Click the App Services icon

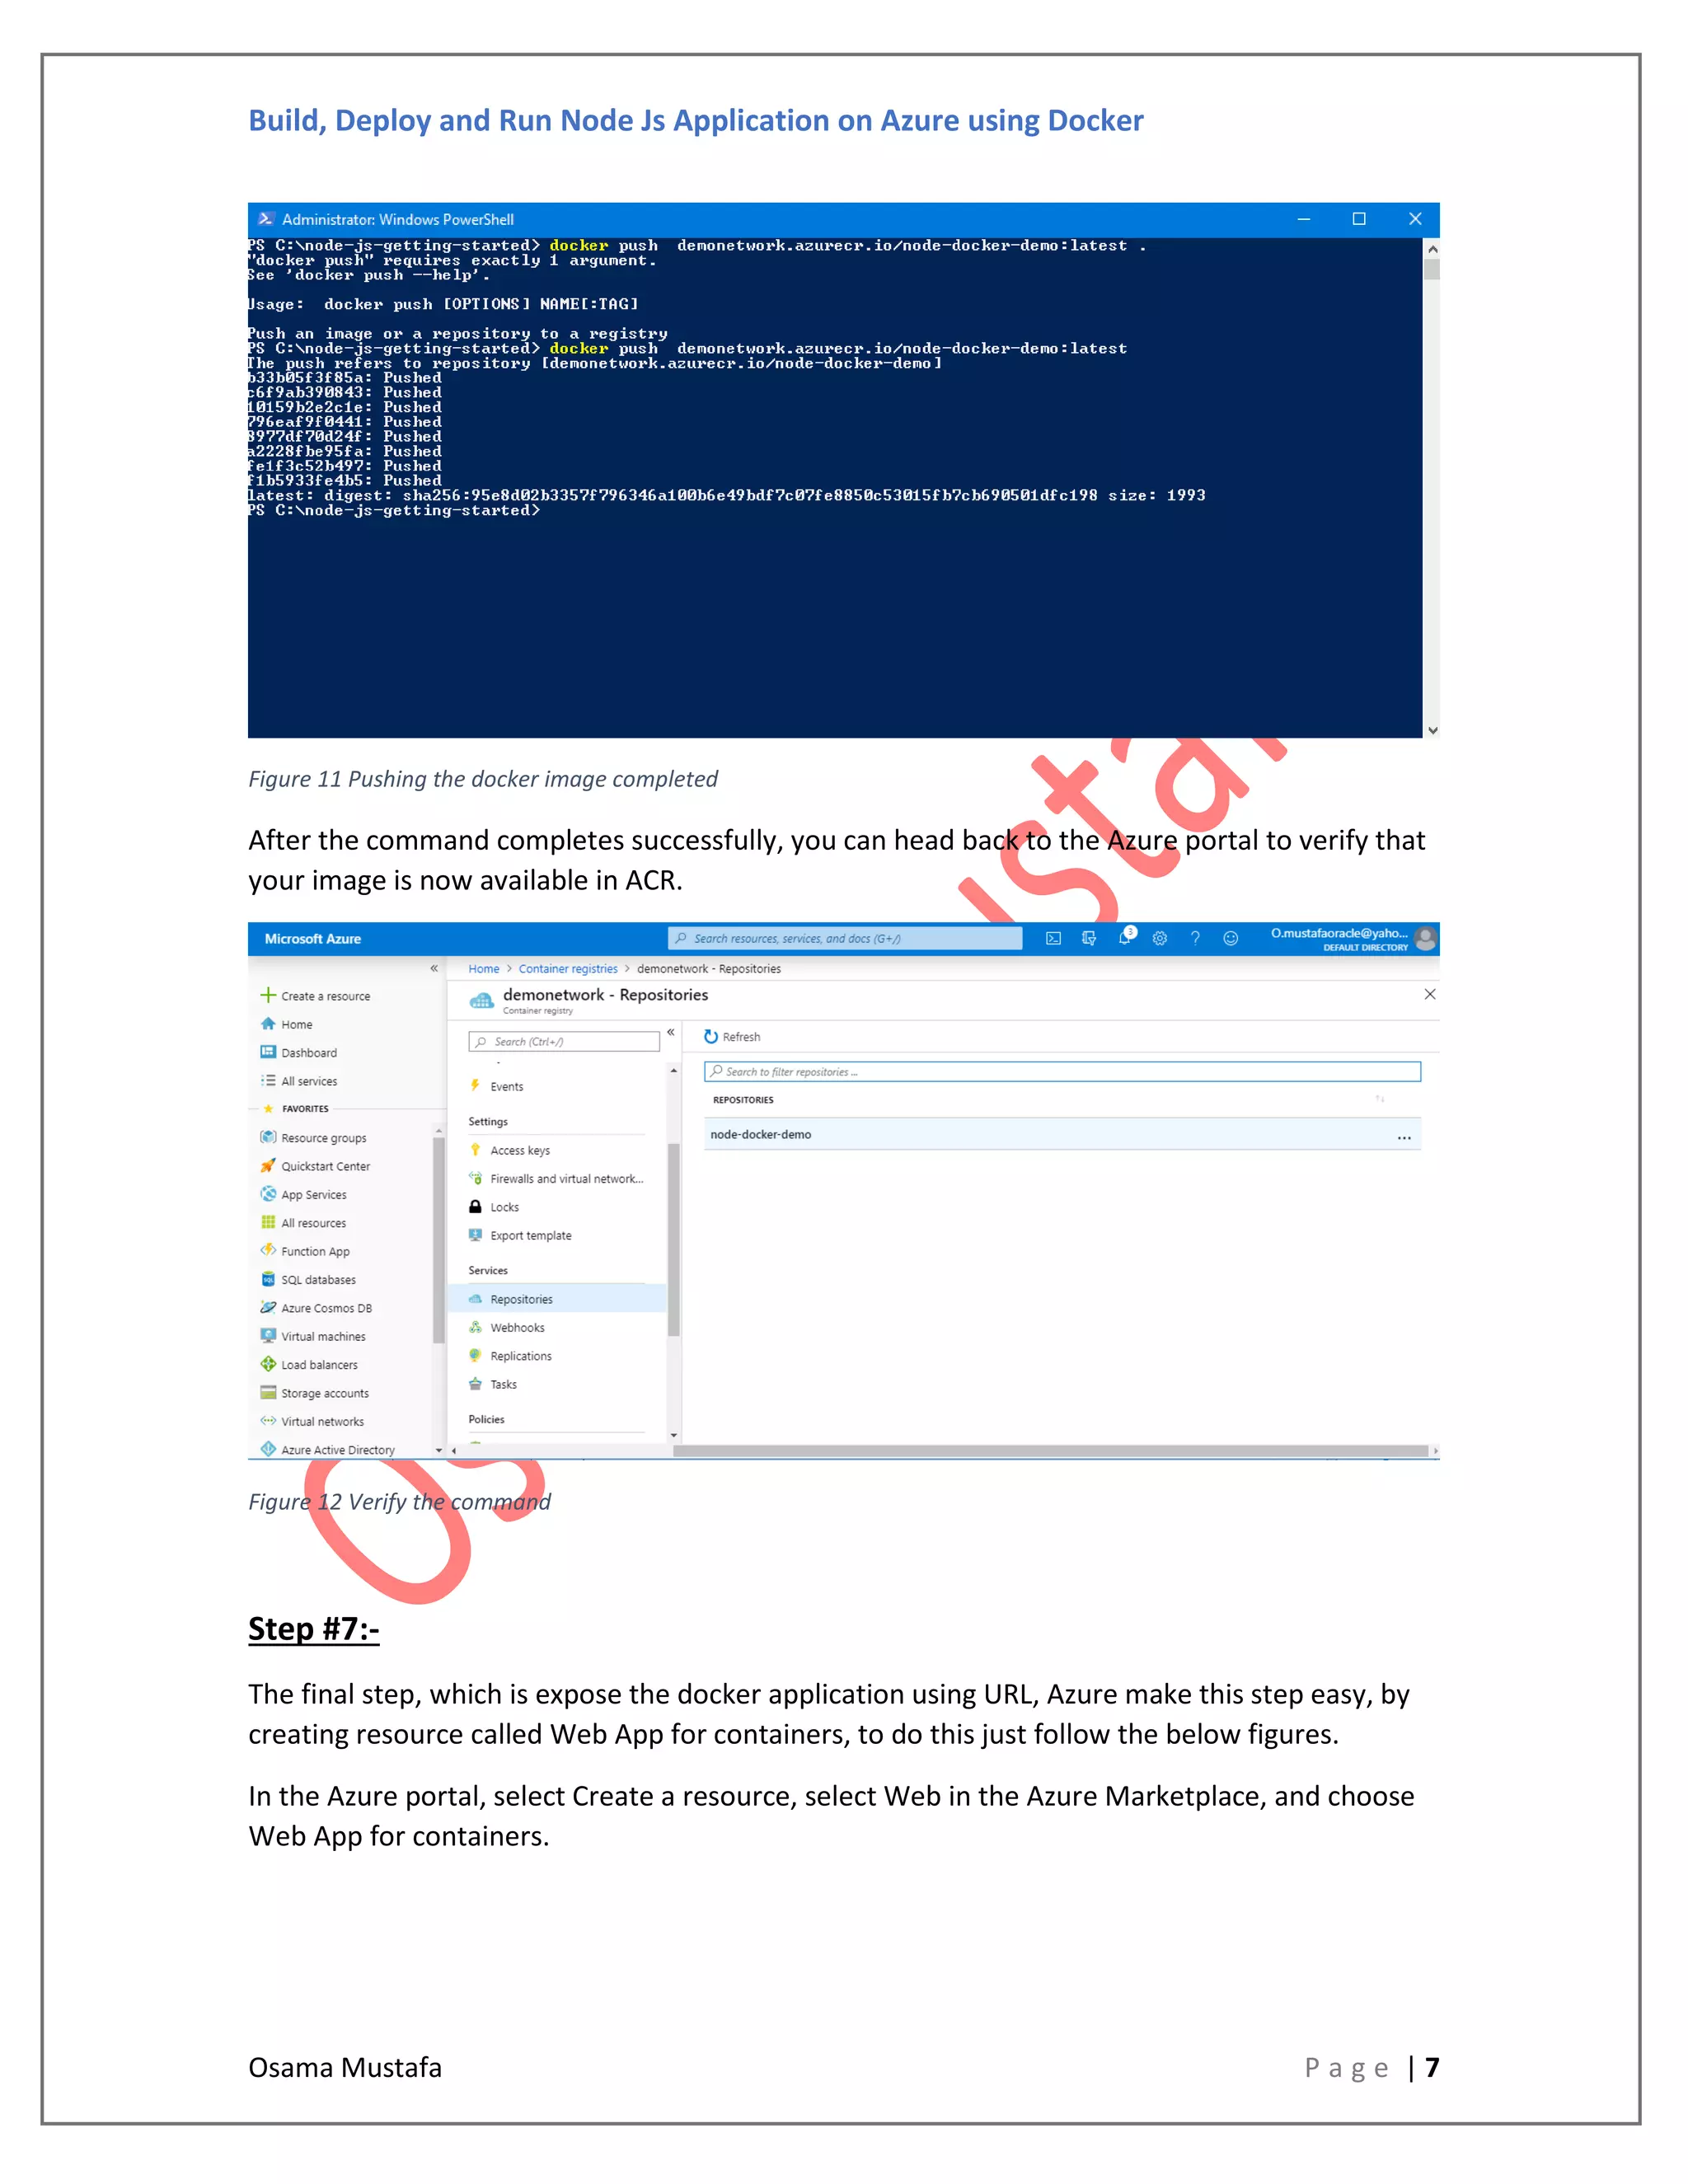tap(268, 1194)
